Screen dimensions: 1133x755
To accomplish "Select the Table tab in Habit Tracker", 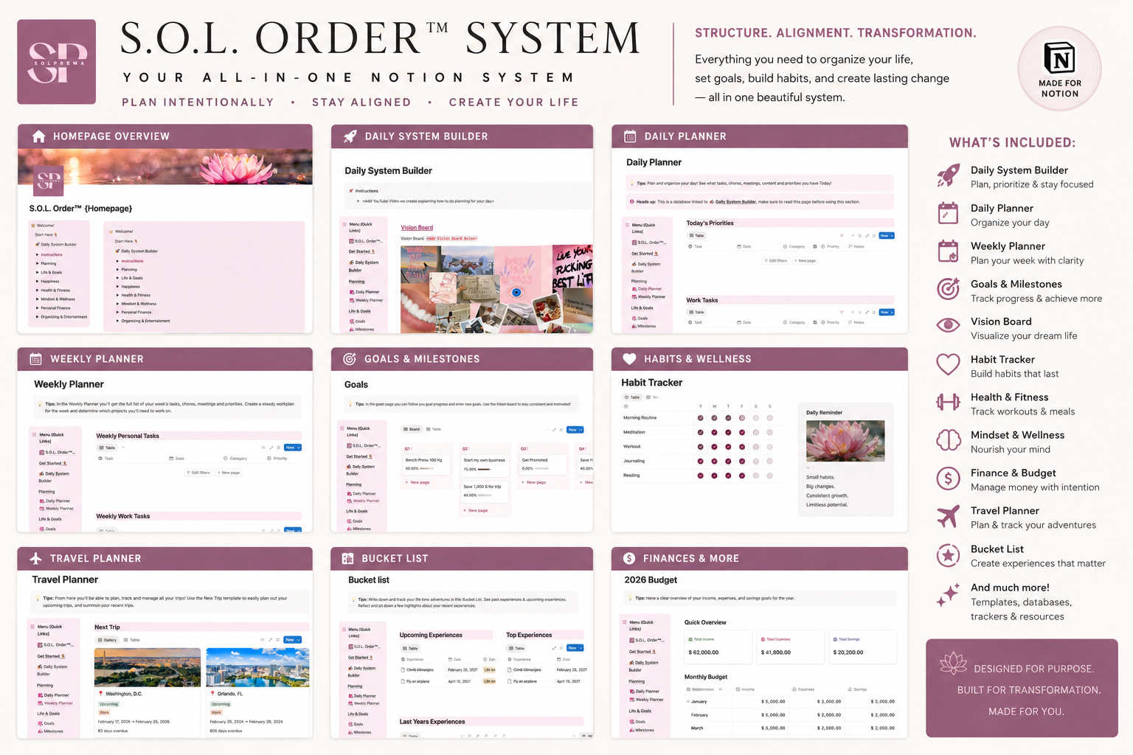I will pos(633,397).
